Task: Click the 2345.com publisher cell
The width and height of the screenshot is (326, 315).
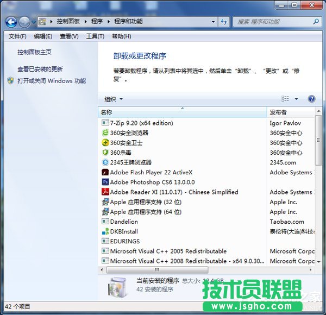Action: [283, 162]
